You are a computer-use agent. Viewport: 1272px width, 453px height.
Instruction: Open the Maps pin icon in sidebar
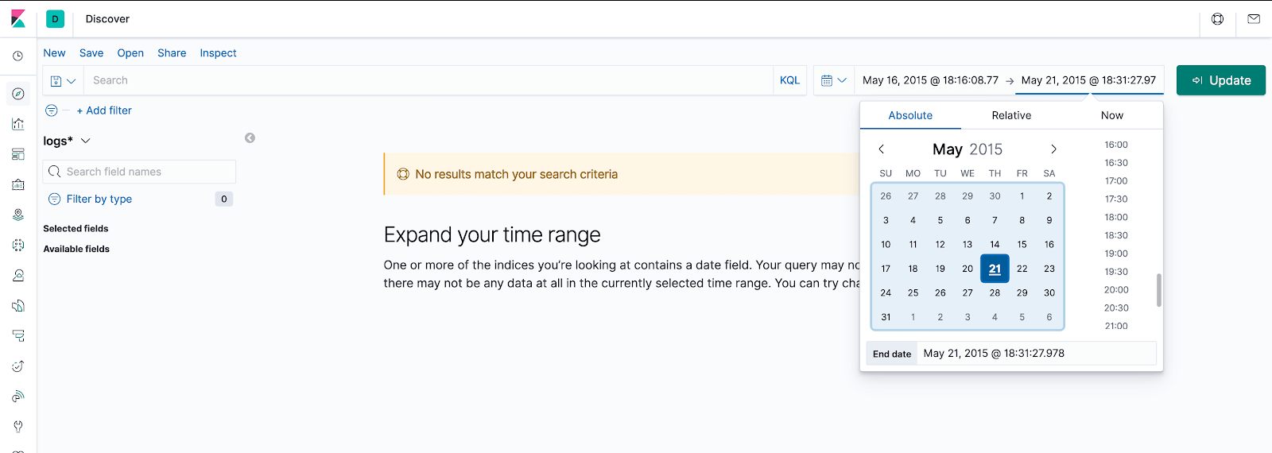pyautogui.click(x=18, y=215)
